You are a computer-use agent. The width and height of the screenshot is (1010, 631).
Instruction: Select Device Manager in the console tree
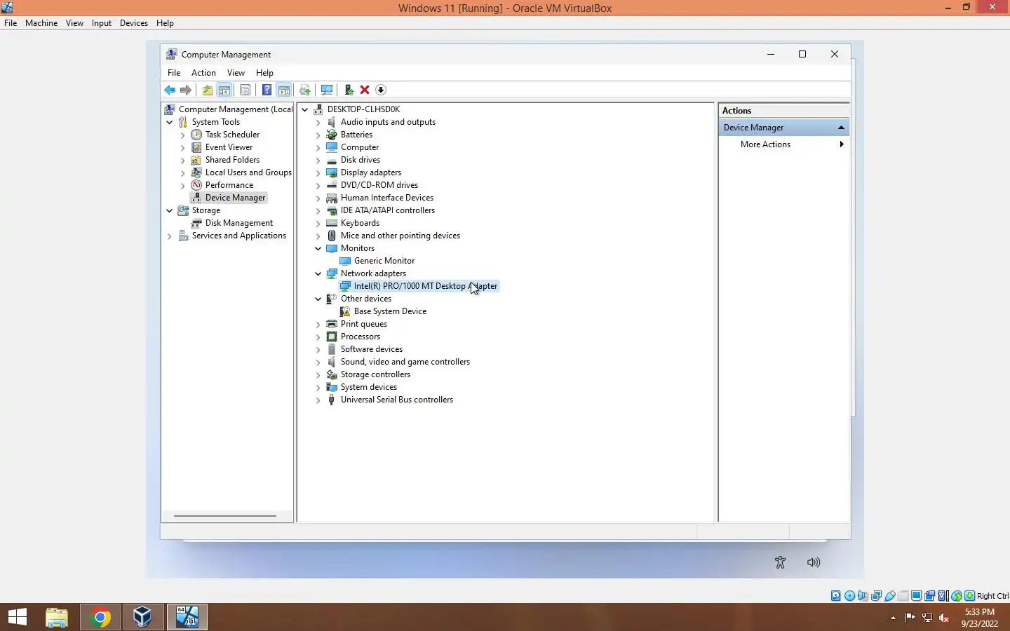pos(235,198)
